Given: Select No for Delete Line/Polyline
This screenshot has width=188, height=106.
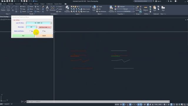Looking at the screenshot, I should pos(44,31).
